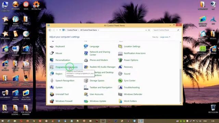The image size is (219, 123).
Task: Select the For YouTube Banners folder
Action: pyautogui.click(x=26, y=110)
